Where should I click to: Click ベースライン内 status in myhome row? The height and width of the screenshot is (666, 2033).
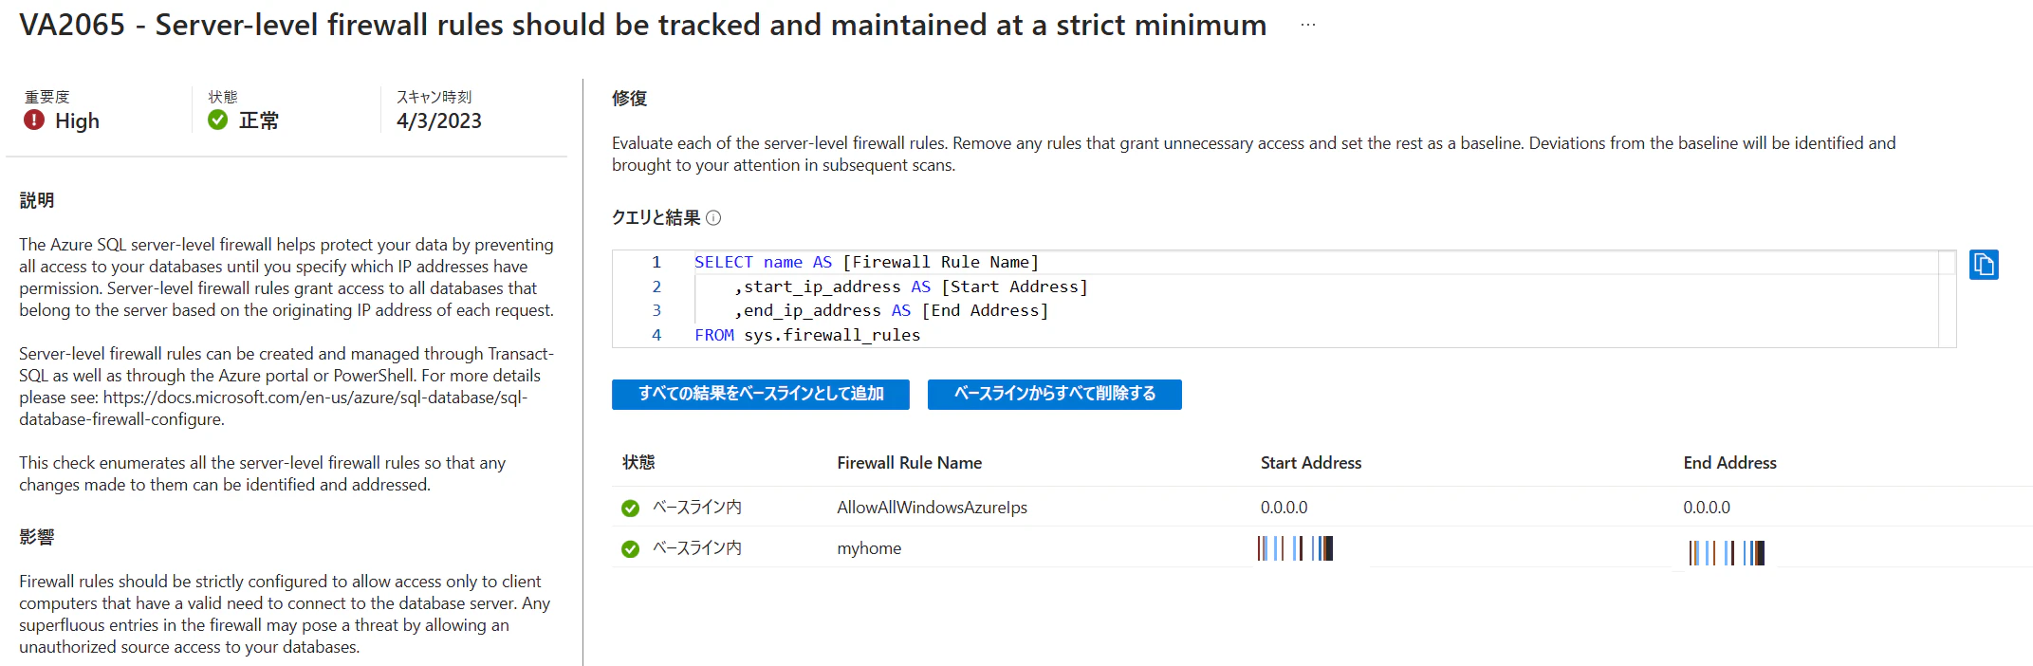pyautogui.click(x=697, y=548)
